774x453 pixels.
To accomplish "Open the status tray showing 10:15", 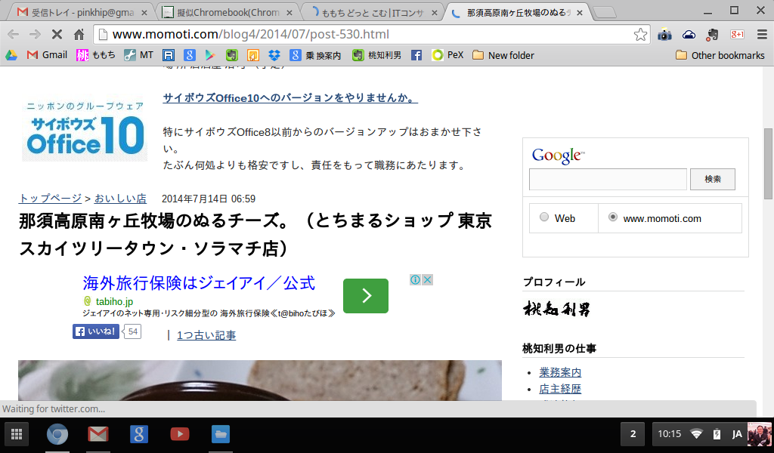I will (669, 434).
